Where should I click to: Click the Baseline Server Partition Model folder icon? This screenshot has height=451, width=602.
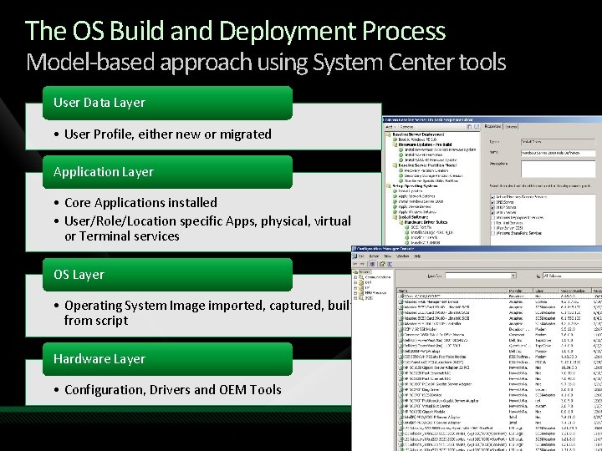pos(395,165)
